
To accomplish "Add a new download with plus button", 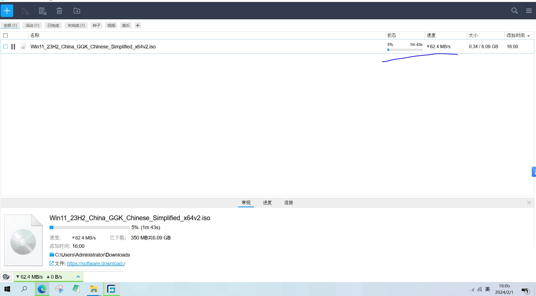I will coord(7,11).
